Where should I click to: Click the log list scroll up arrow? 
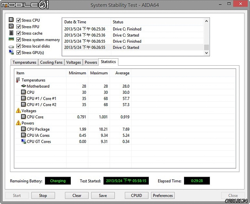click(207, 21)
